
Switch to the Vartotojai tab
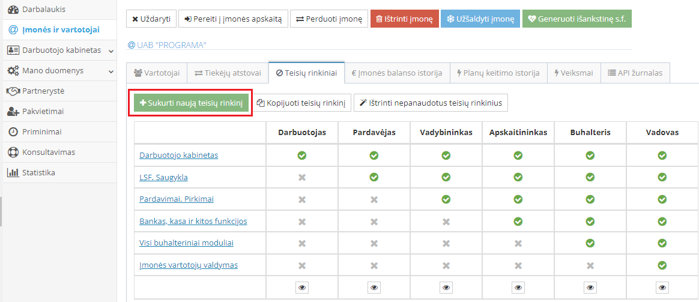point(157,73)
